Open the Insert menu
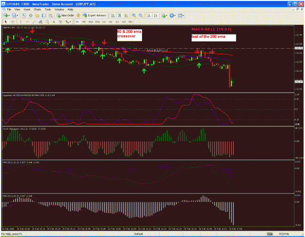The image size is (305, 237). [x=27, y=9]
